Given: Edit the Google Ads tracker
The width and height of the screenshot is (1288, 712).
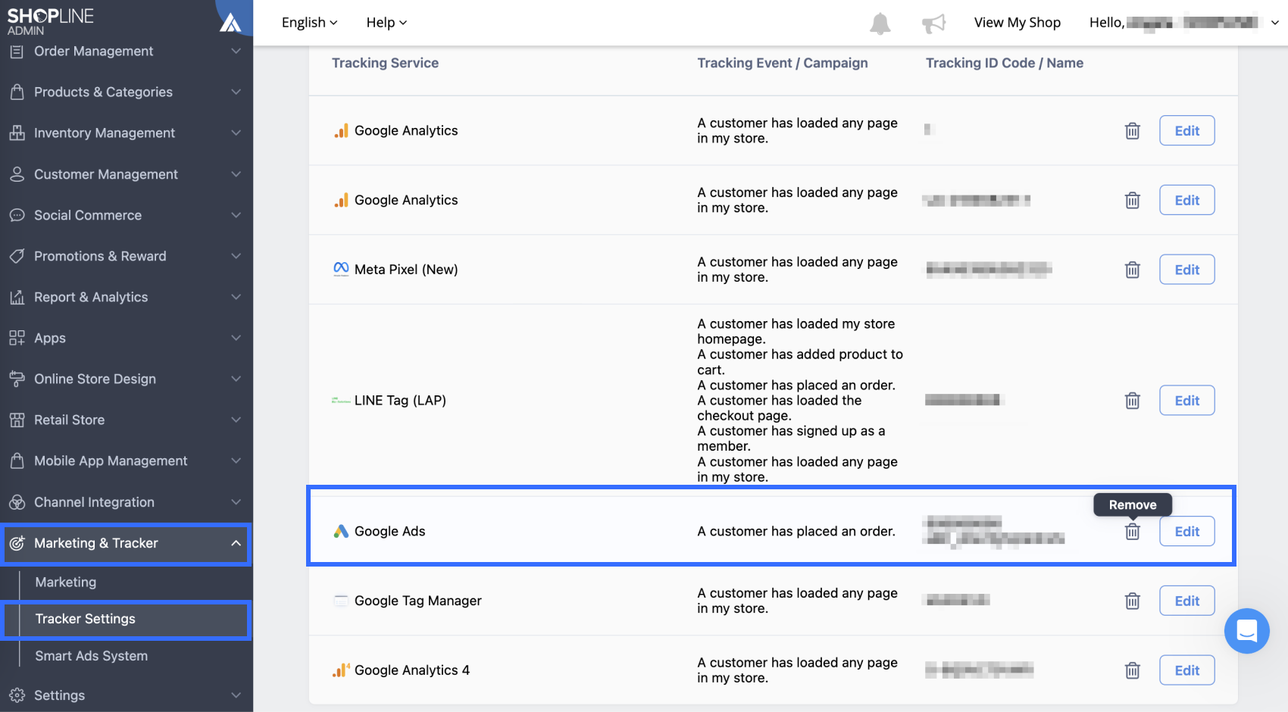Looking at the screenshot, I should click(1186, 532).
